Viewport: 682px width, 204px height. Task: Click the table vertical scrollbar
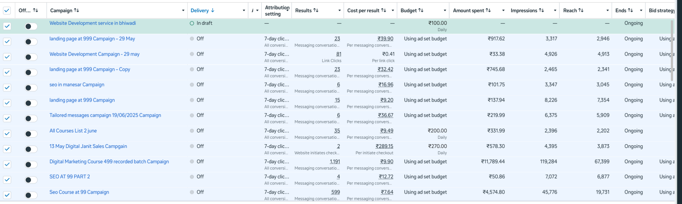[672, 50]
